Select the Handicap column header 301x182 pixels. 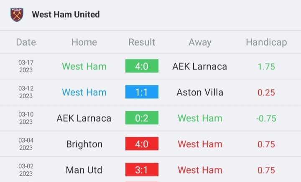tap(266, 42)
